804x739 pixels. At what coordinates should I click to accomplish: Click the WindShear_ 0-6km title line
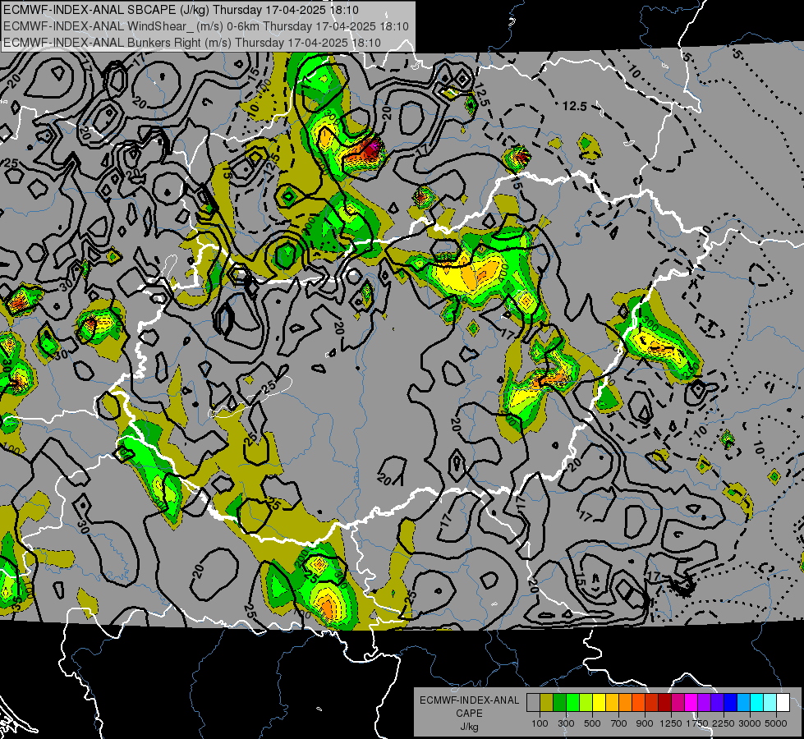pos(205,26)
